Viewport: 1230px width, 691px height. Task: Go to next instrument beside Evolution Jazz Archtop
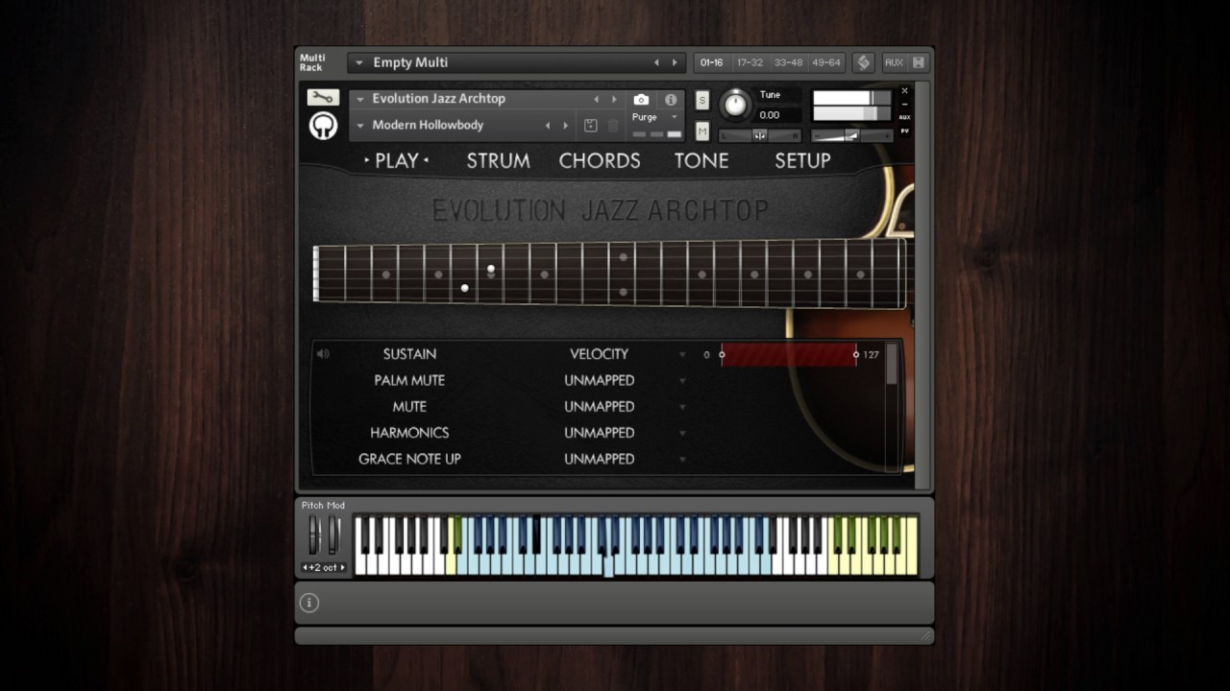[x=615, y=99]
